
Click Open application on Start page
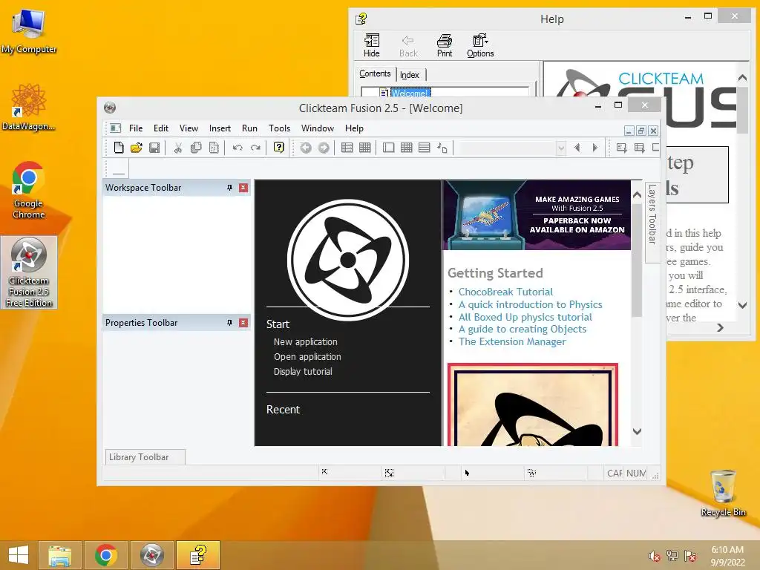pos(307,357)
